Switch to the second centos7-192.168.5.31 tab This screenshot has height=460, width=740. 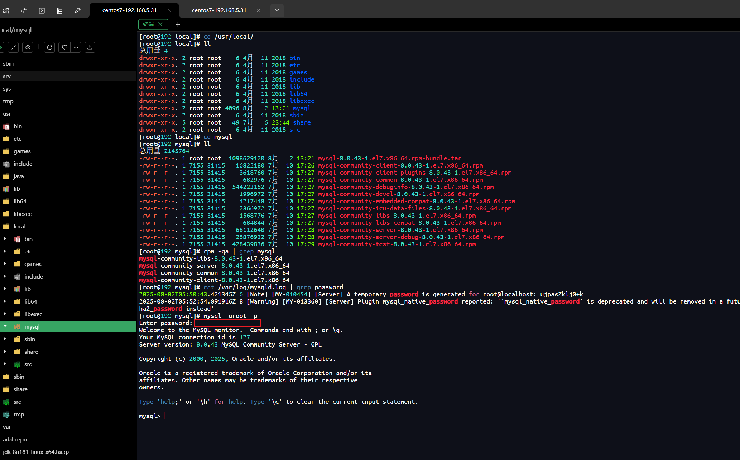point(219,10)
